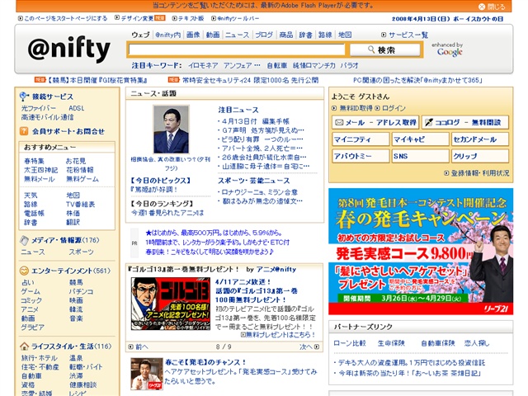This screenshot has width=528, height=396.
Task: Click the magnifier search button
Action: coord(385,49)
